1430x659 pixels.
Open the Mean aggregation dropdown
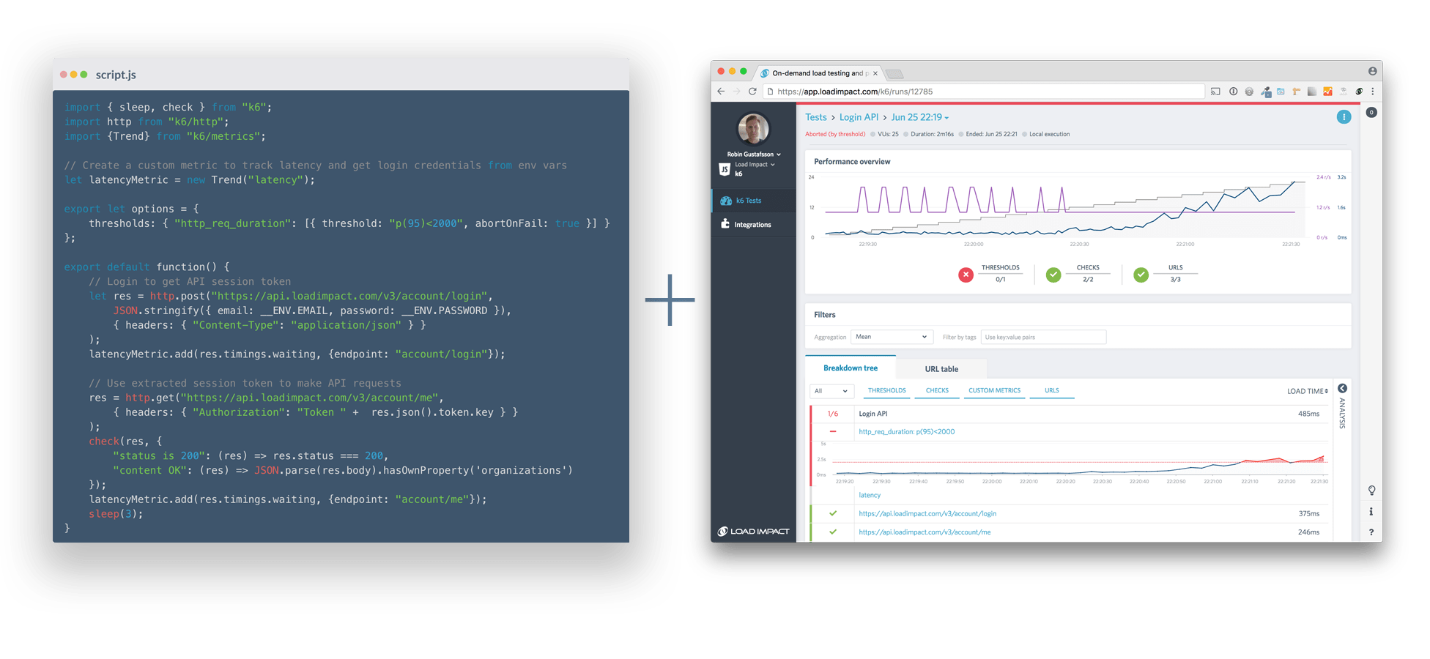point(892,337)
